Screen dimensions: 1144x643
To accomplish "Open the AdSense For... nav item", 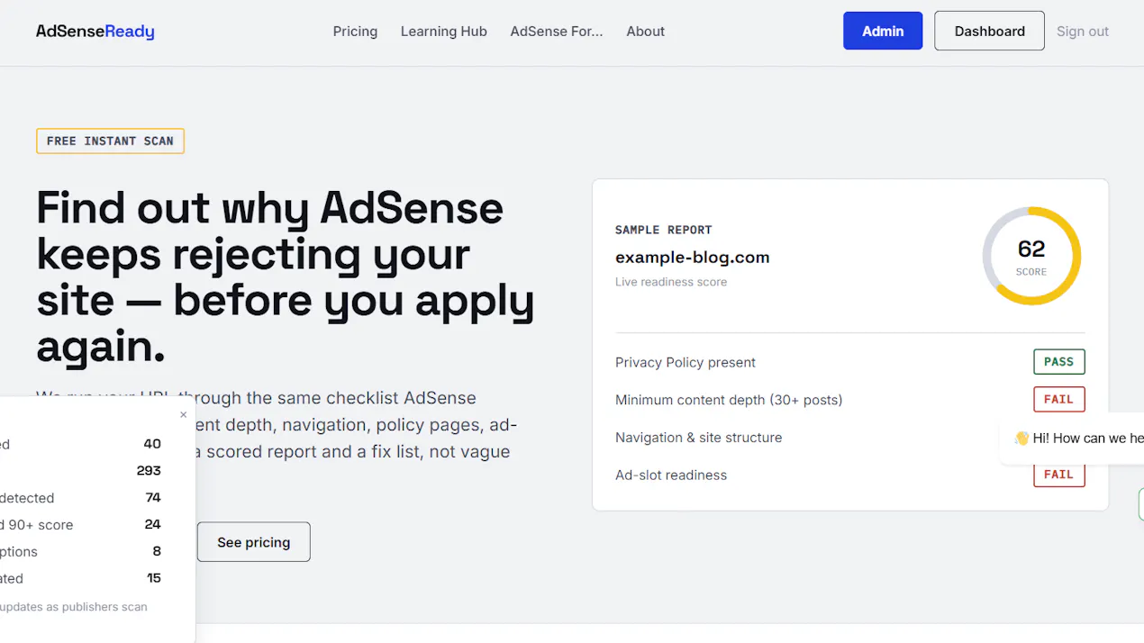I will [556, 32].
